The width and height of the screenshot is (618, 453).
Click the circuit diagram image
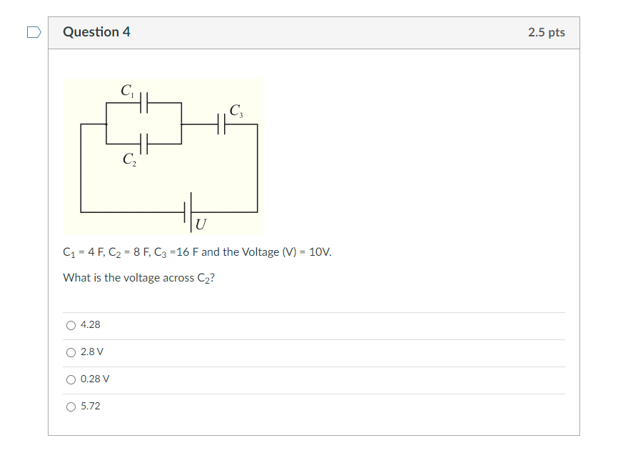pyautogui.click(x=164, y=156)
